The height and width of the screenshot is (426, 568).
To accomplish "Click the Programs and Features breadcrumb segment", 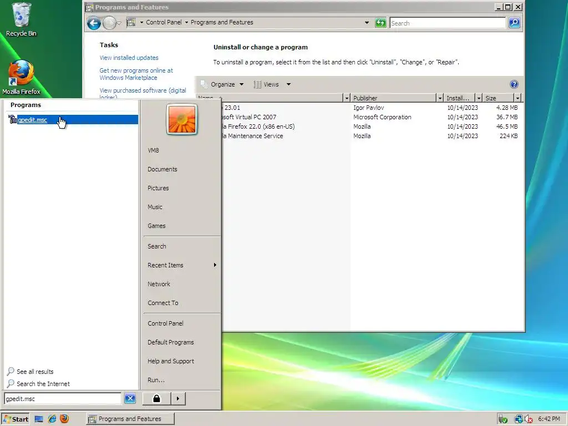I will (222, 22).
